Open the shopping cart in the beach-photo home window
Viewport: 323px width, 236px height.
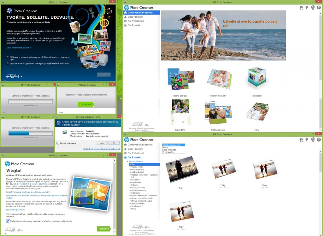point(301,8)
